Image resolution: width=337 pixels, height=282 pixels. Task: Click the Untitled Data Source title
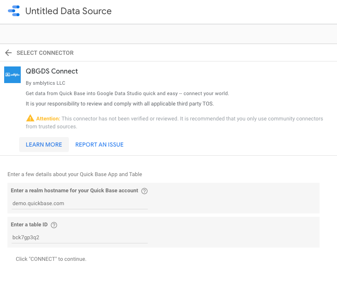click(x=68, y=11)
